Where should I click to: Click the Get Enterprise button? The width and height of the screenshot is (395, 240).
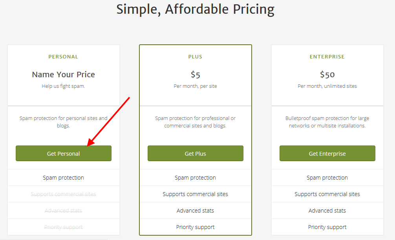pyautogui.click(x=327, y=153)
